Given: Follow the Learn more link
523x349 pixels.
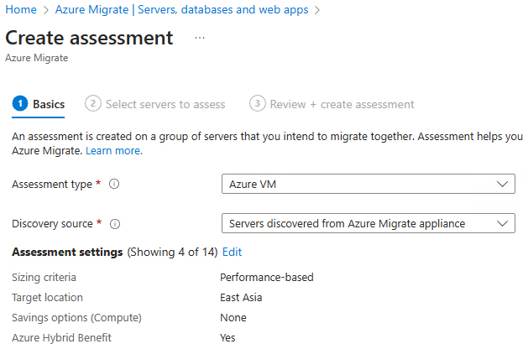Looking at the screenshot, I should [114, 151].
